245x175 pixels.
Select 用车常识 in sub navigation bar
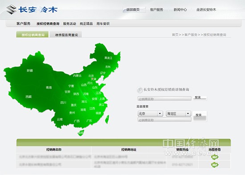[x=103, y=24]
